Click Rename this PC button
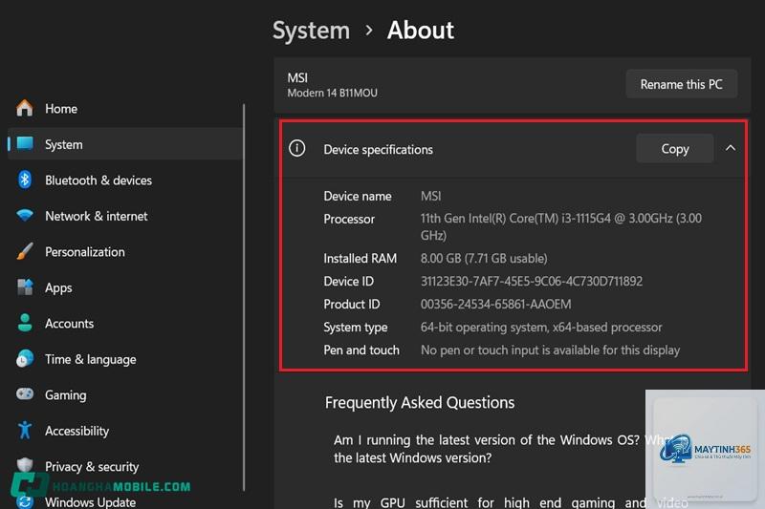The height and width of the screenshot is (509, 765). click(x=681, y=84)
